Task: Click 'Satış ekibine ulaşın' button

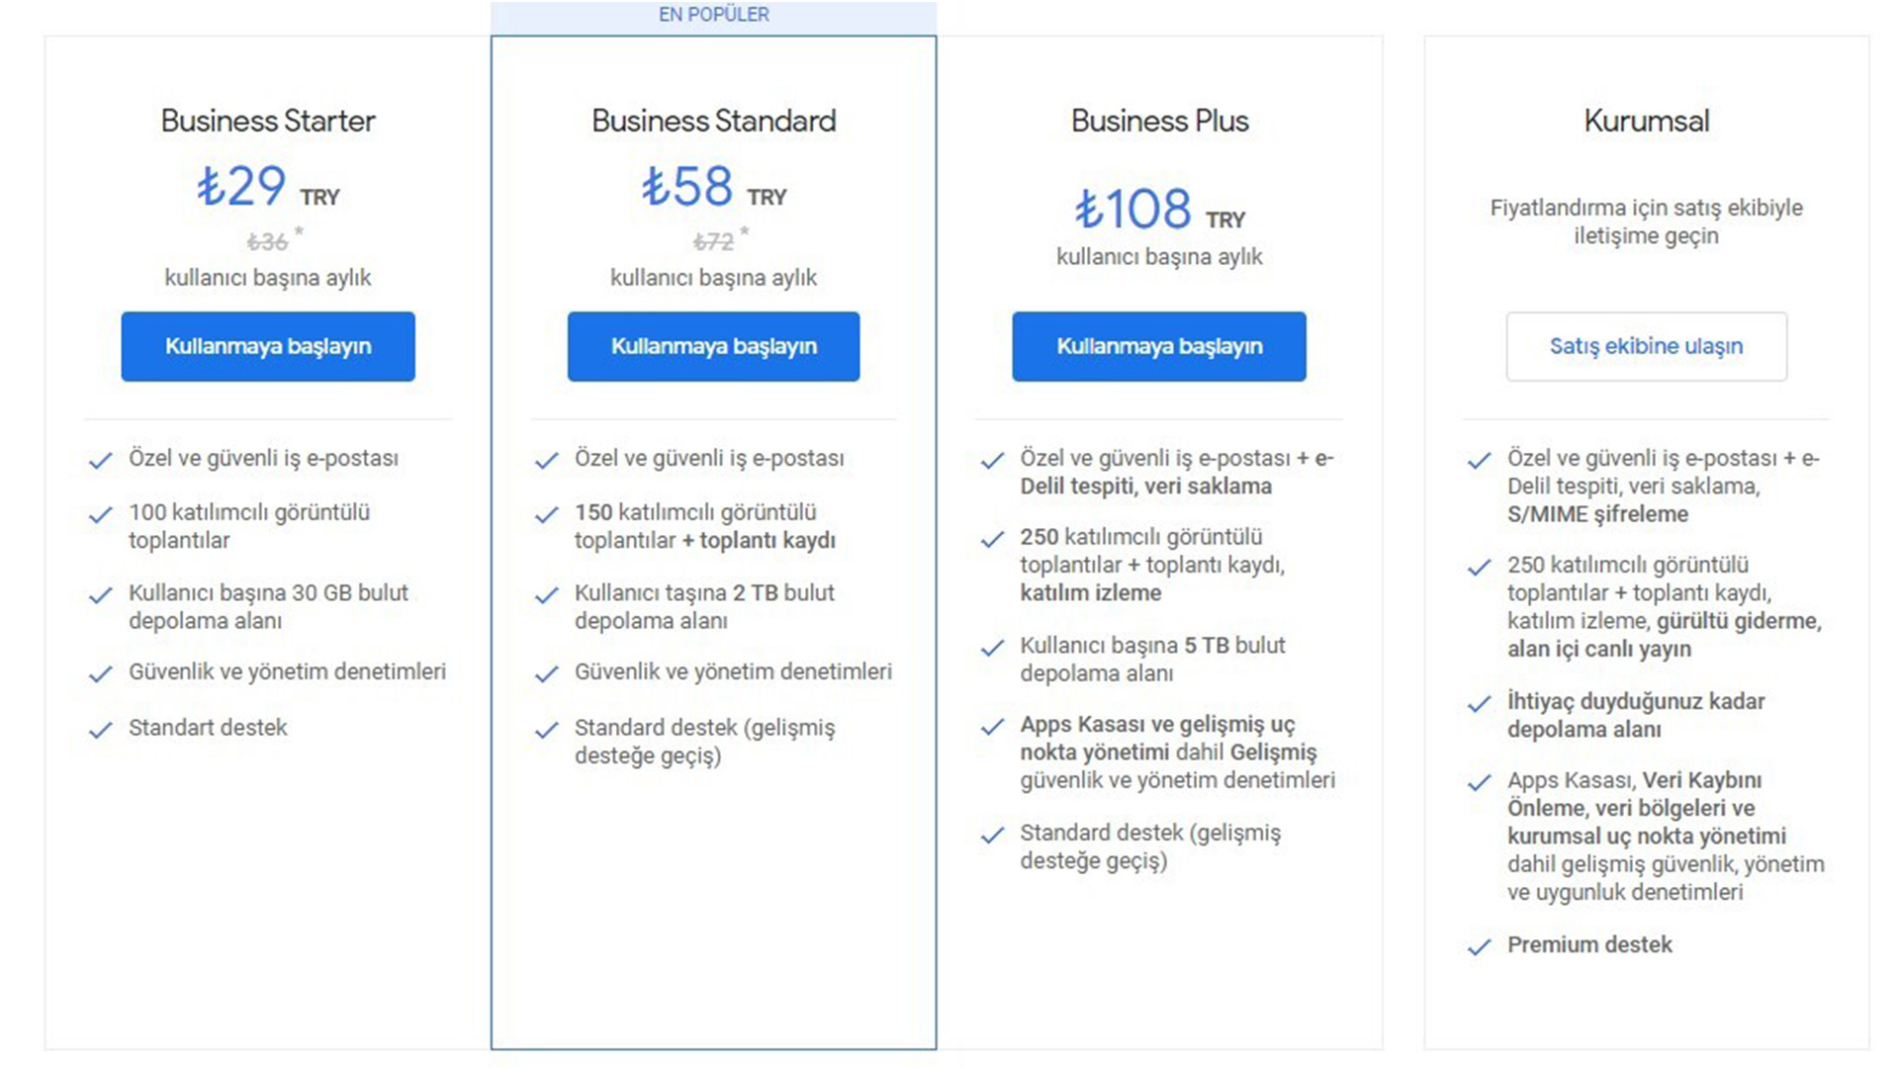Action: click(1646, 346)
